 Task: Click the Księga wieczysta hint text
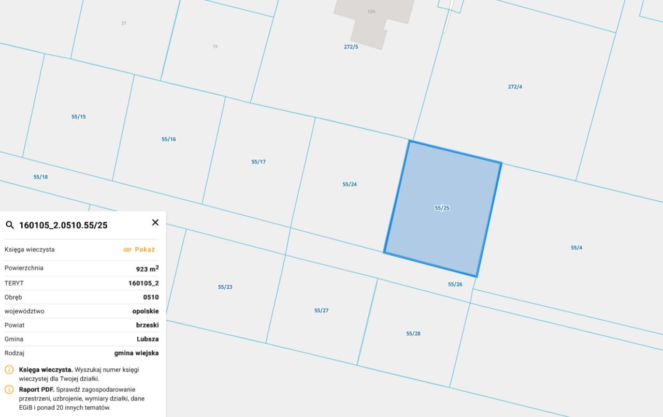pyautogui.click(x=79, y=374)
